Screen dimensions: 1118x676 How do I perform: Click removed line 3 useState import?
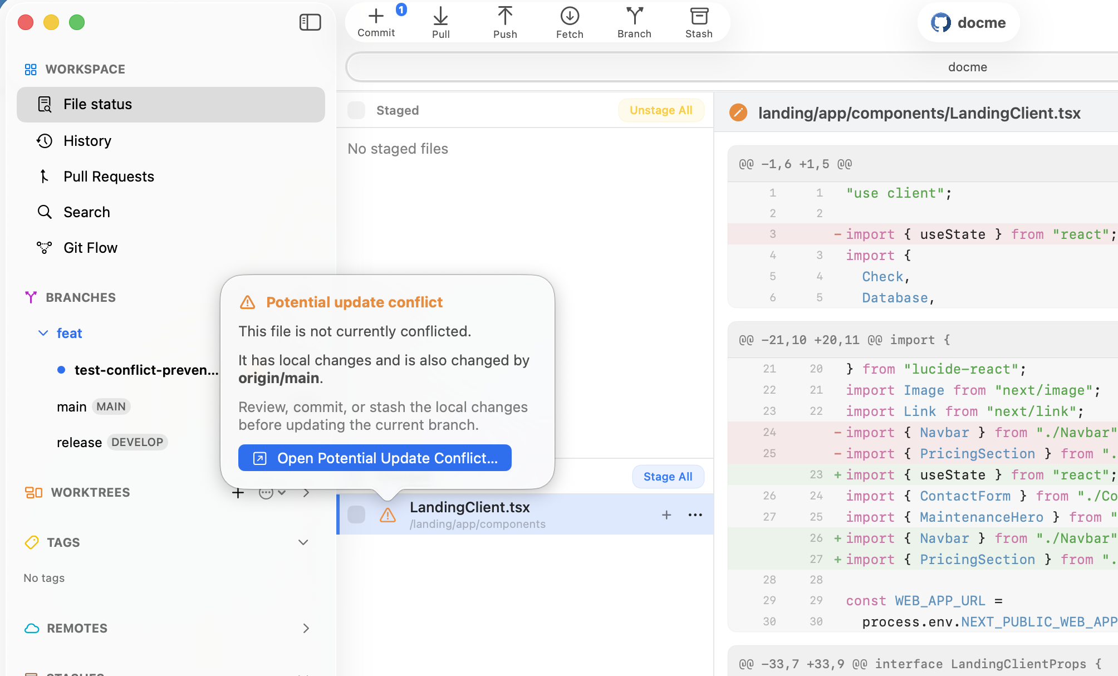(923, 234)
